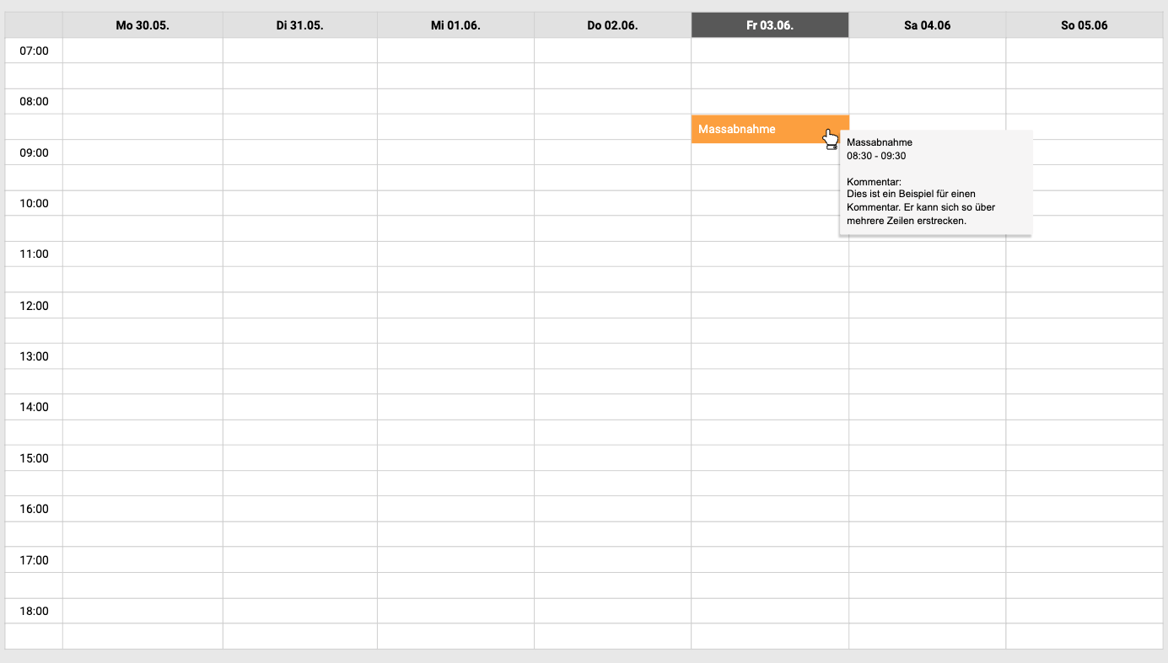Click the Thursday 16:00 time slot
This screenshot has width=1168, height=663.
point(612,509)
